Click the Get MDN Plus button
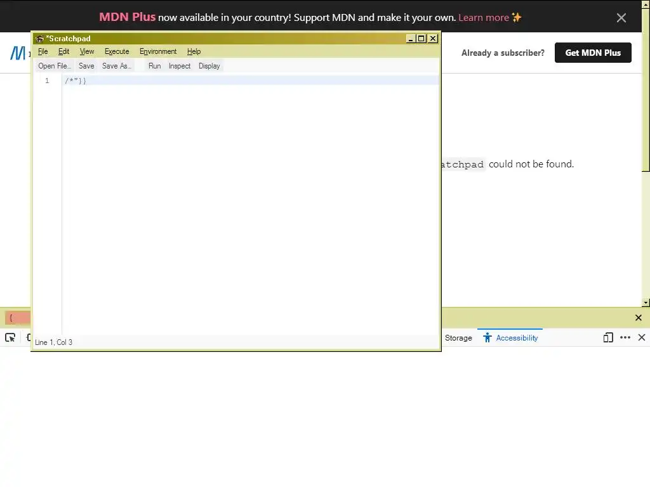Image resolution: width=650 pixels, height=487 pixels. (x=593, y=53)
